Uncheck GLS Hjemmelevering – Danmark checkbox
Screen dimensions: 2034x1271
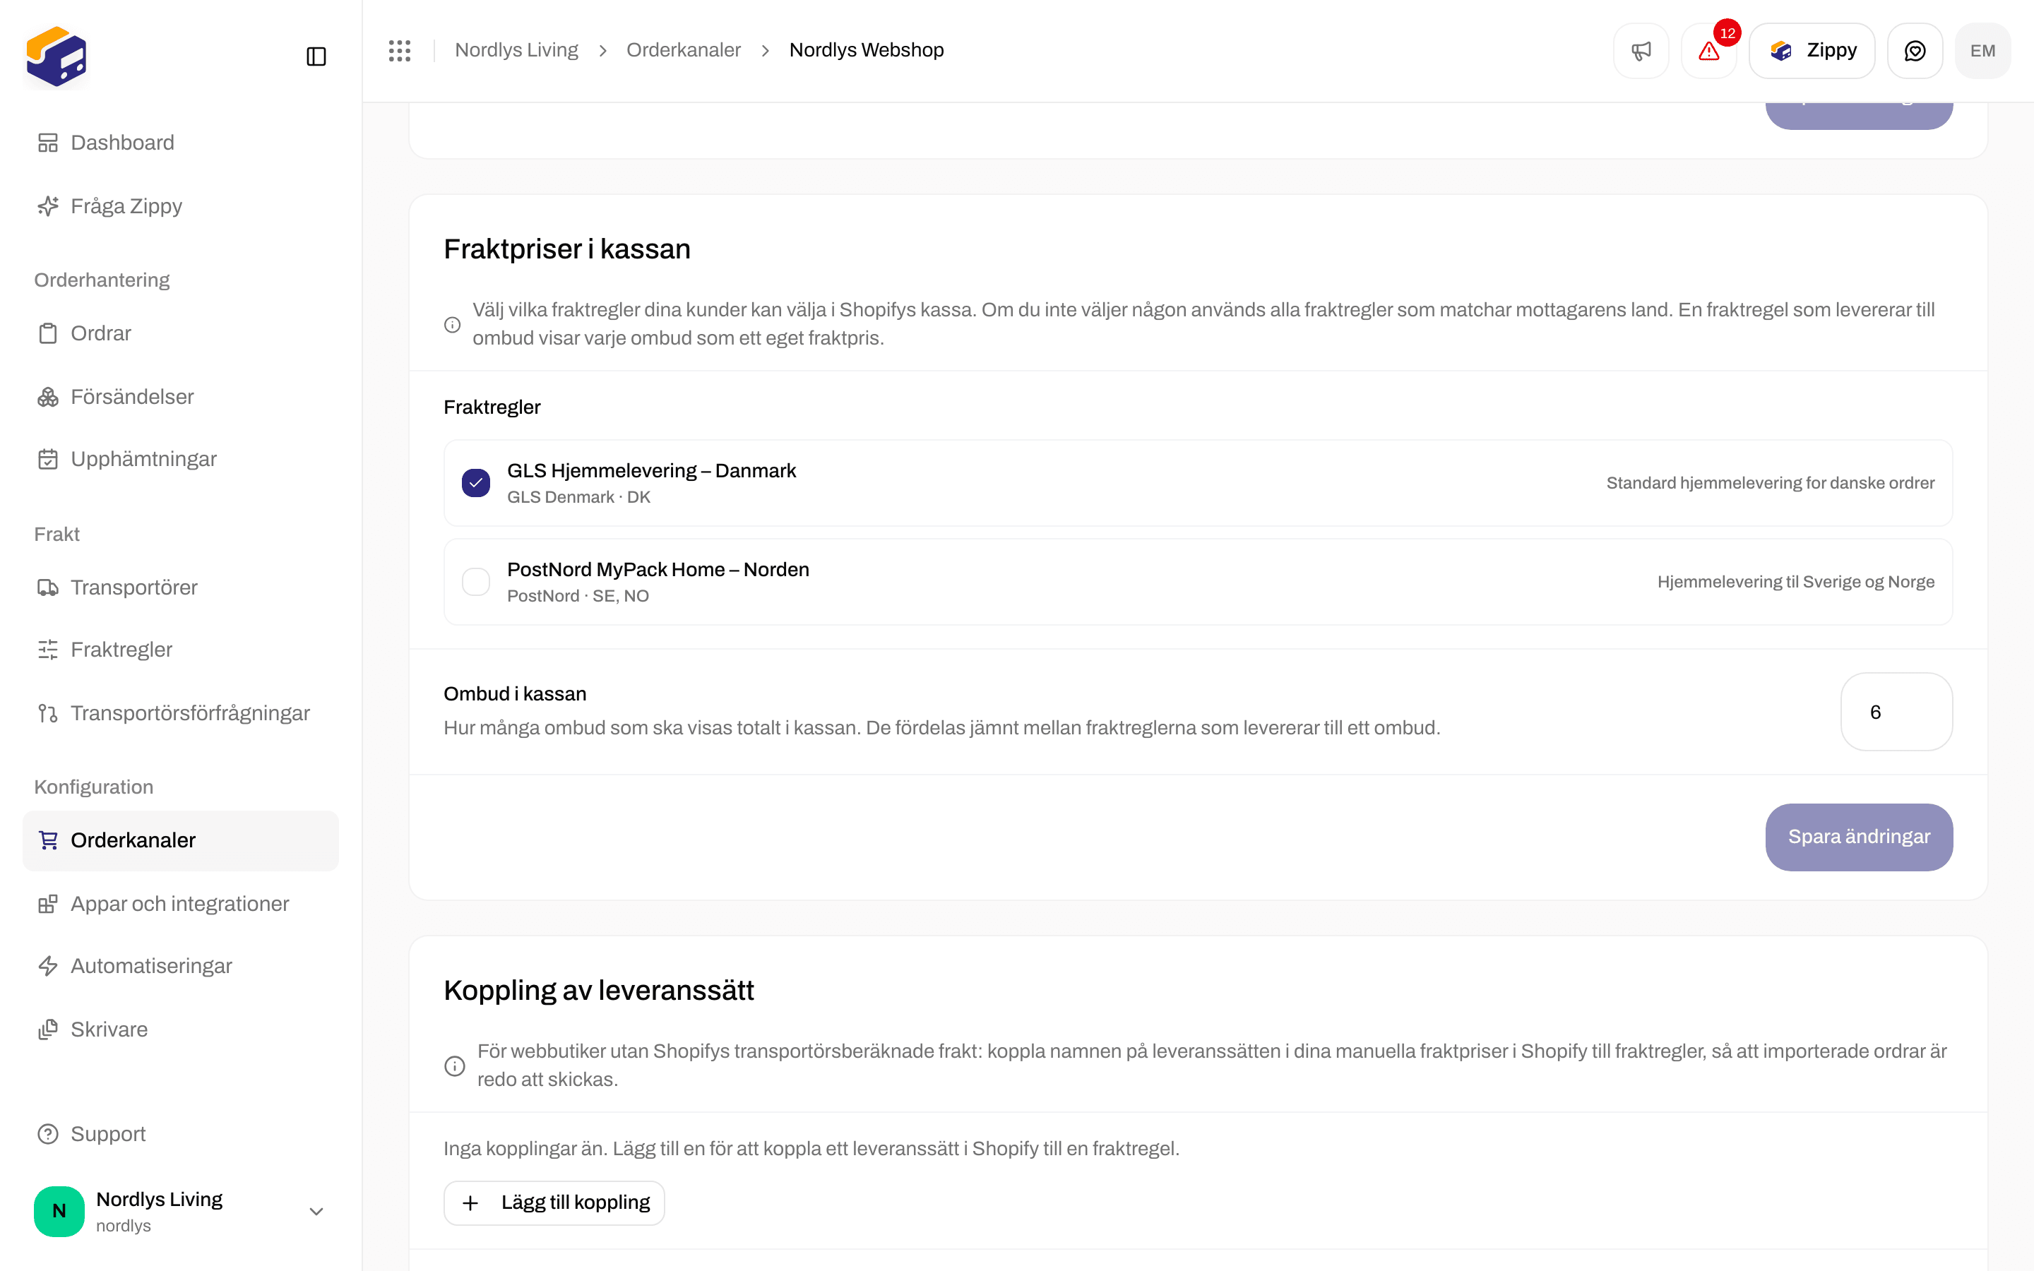[x=476, y=484]
